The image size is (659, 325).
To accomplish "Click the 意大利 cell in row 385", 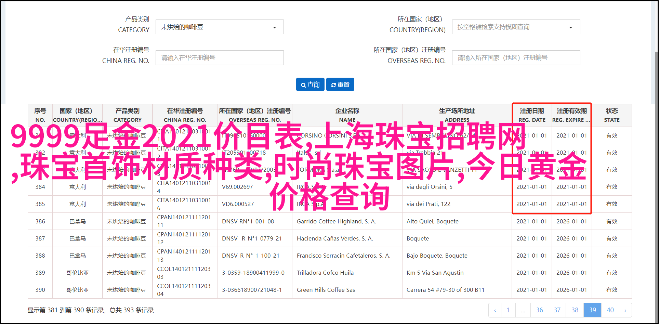I will click(77, 204).
